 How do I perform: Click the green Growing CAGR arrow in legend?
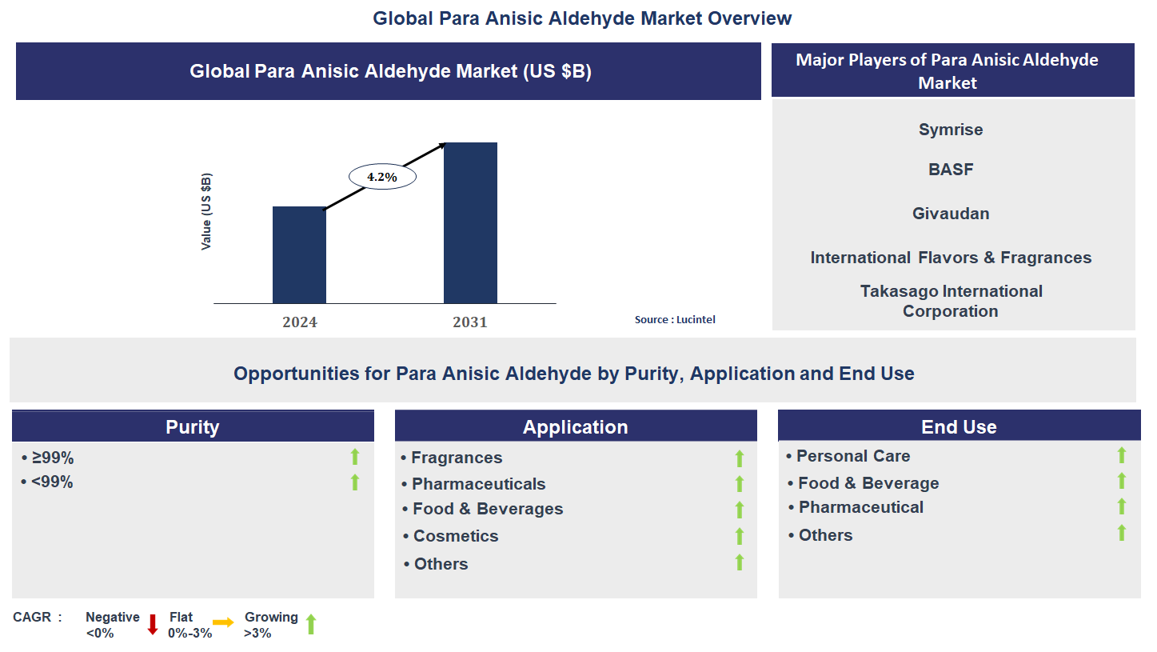(311, 622)
